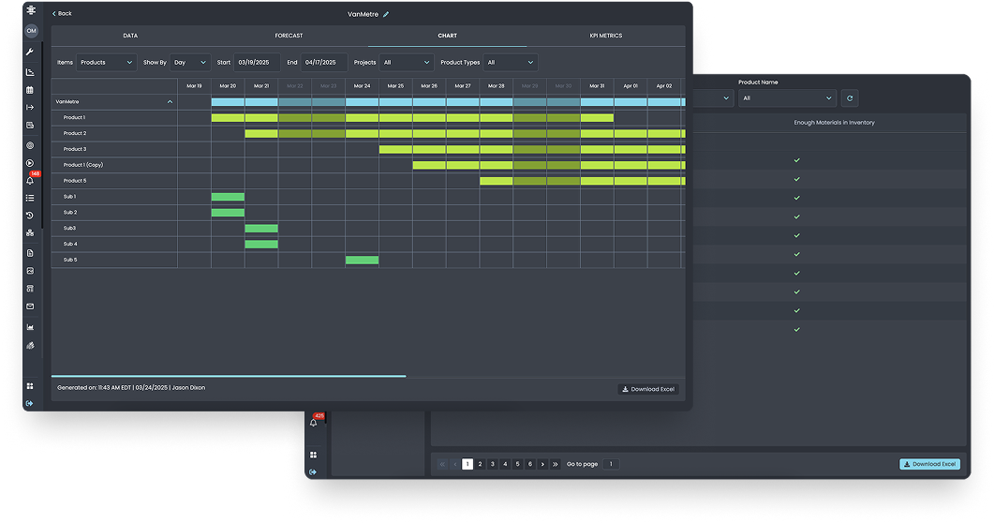This screenshot has height=523, width=994.
Task: Open the envelope mail icon in sidebar
Action: pyautogui.click(x=31, y=306)
